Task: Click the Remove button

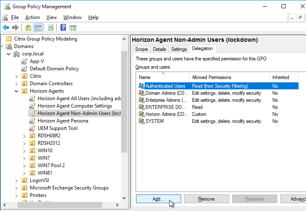Action: click(x=206, y=199)
